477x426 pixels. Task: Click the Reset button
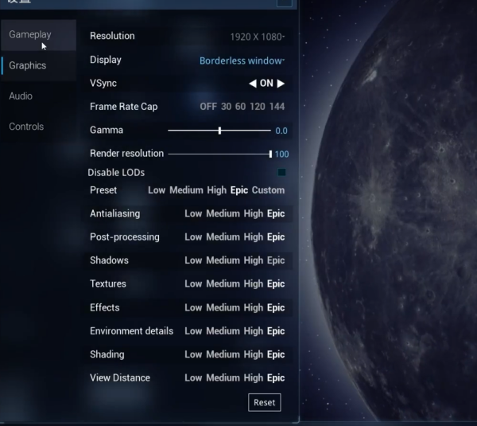[265, 403]
